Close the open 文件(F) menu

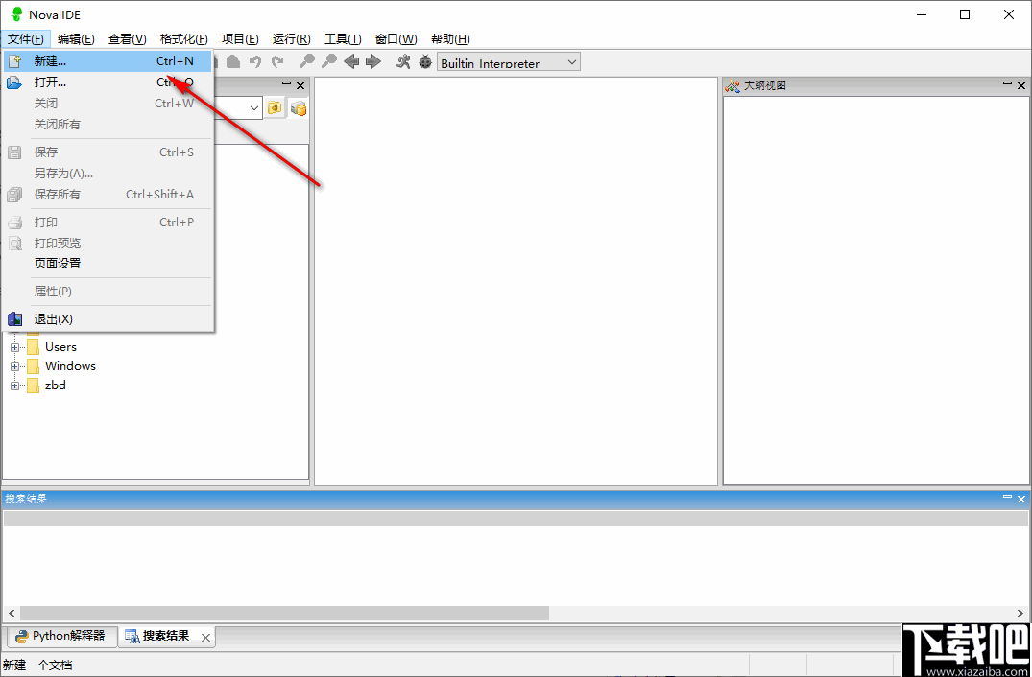26,38
